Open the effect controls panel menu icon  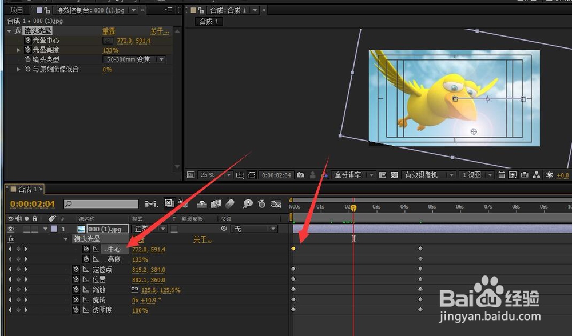(x=168, y=10)
